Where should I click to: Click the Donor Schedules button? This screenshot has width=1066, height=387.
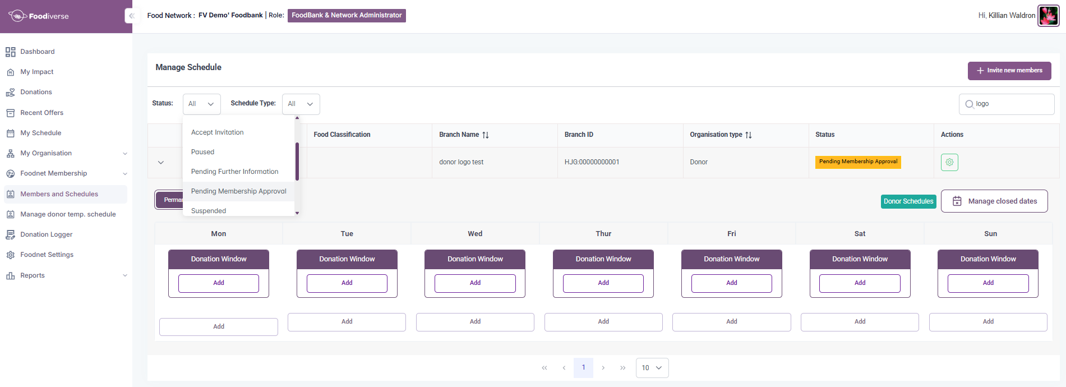[x=908, y=201]
